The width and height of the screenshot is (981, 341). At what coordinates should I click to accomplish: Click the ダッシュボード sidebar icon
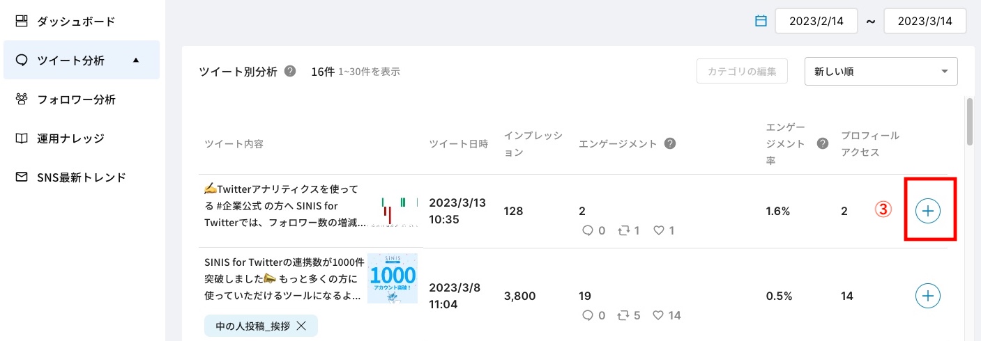tap(22, 22)
